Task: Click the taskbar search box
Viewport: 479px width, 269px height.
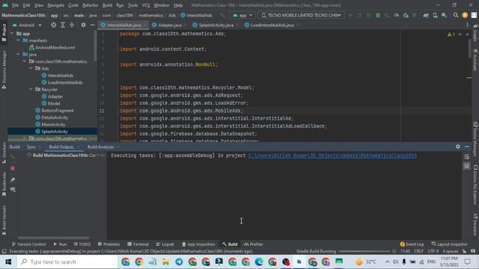Action: tap(67, 262)
